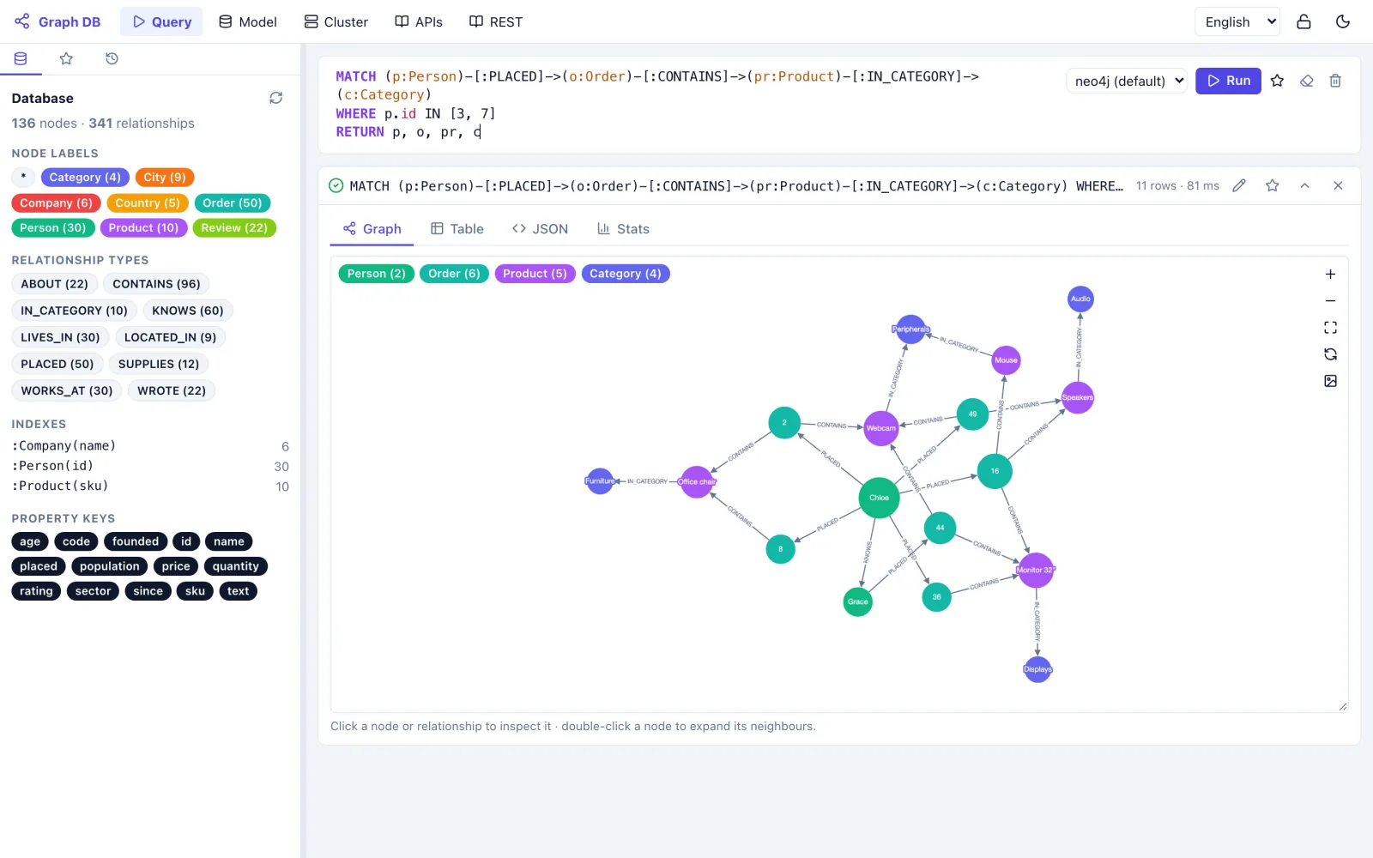Viewport: 1373px width, 858px height.
Task: Select the Country (5) node label
Action: [x=148, y=203]
